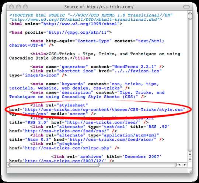The image size is (199, 183).
Task: Click the 'Cascading Style Sheets.' title continuation
Action: click(39, 58)
